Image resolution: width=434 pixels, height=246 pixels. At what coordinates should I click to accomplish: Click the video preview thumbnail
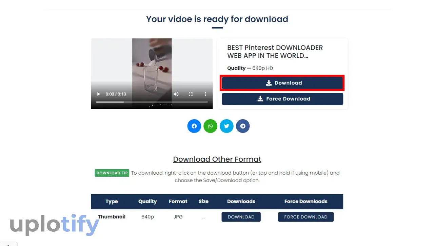[x=152, y=73]
